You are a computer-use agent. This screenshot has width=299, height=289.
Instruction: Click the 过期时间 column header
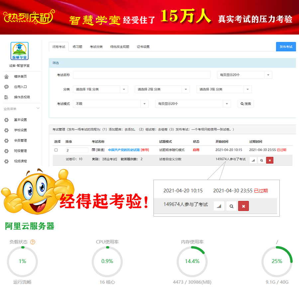pyautogui.click(x=256, y=142)
